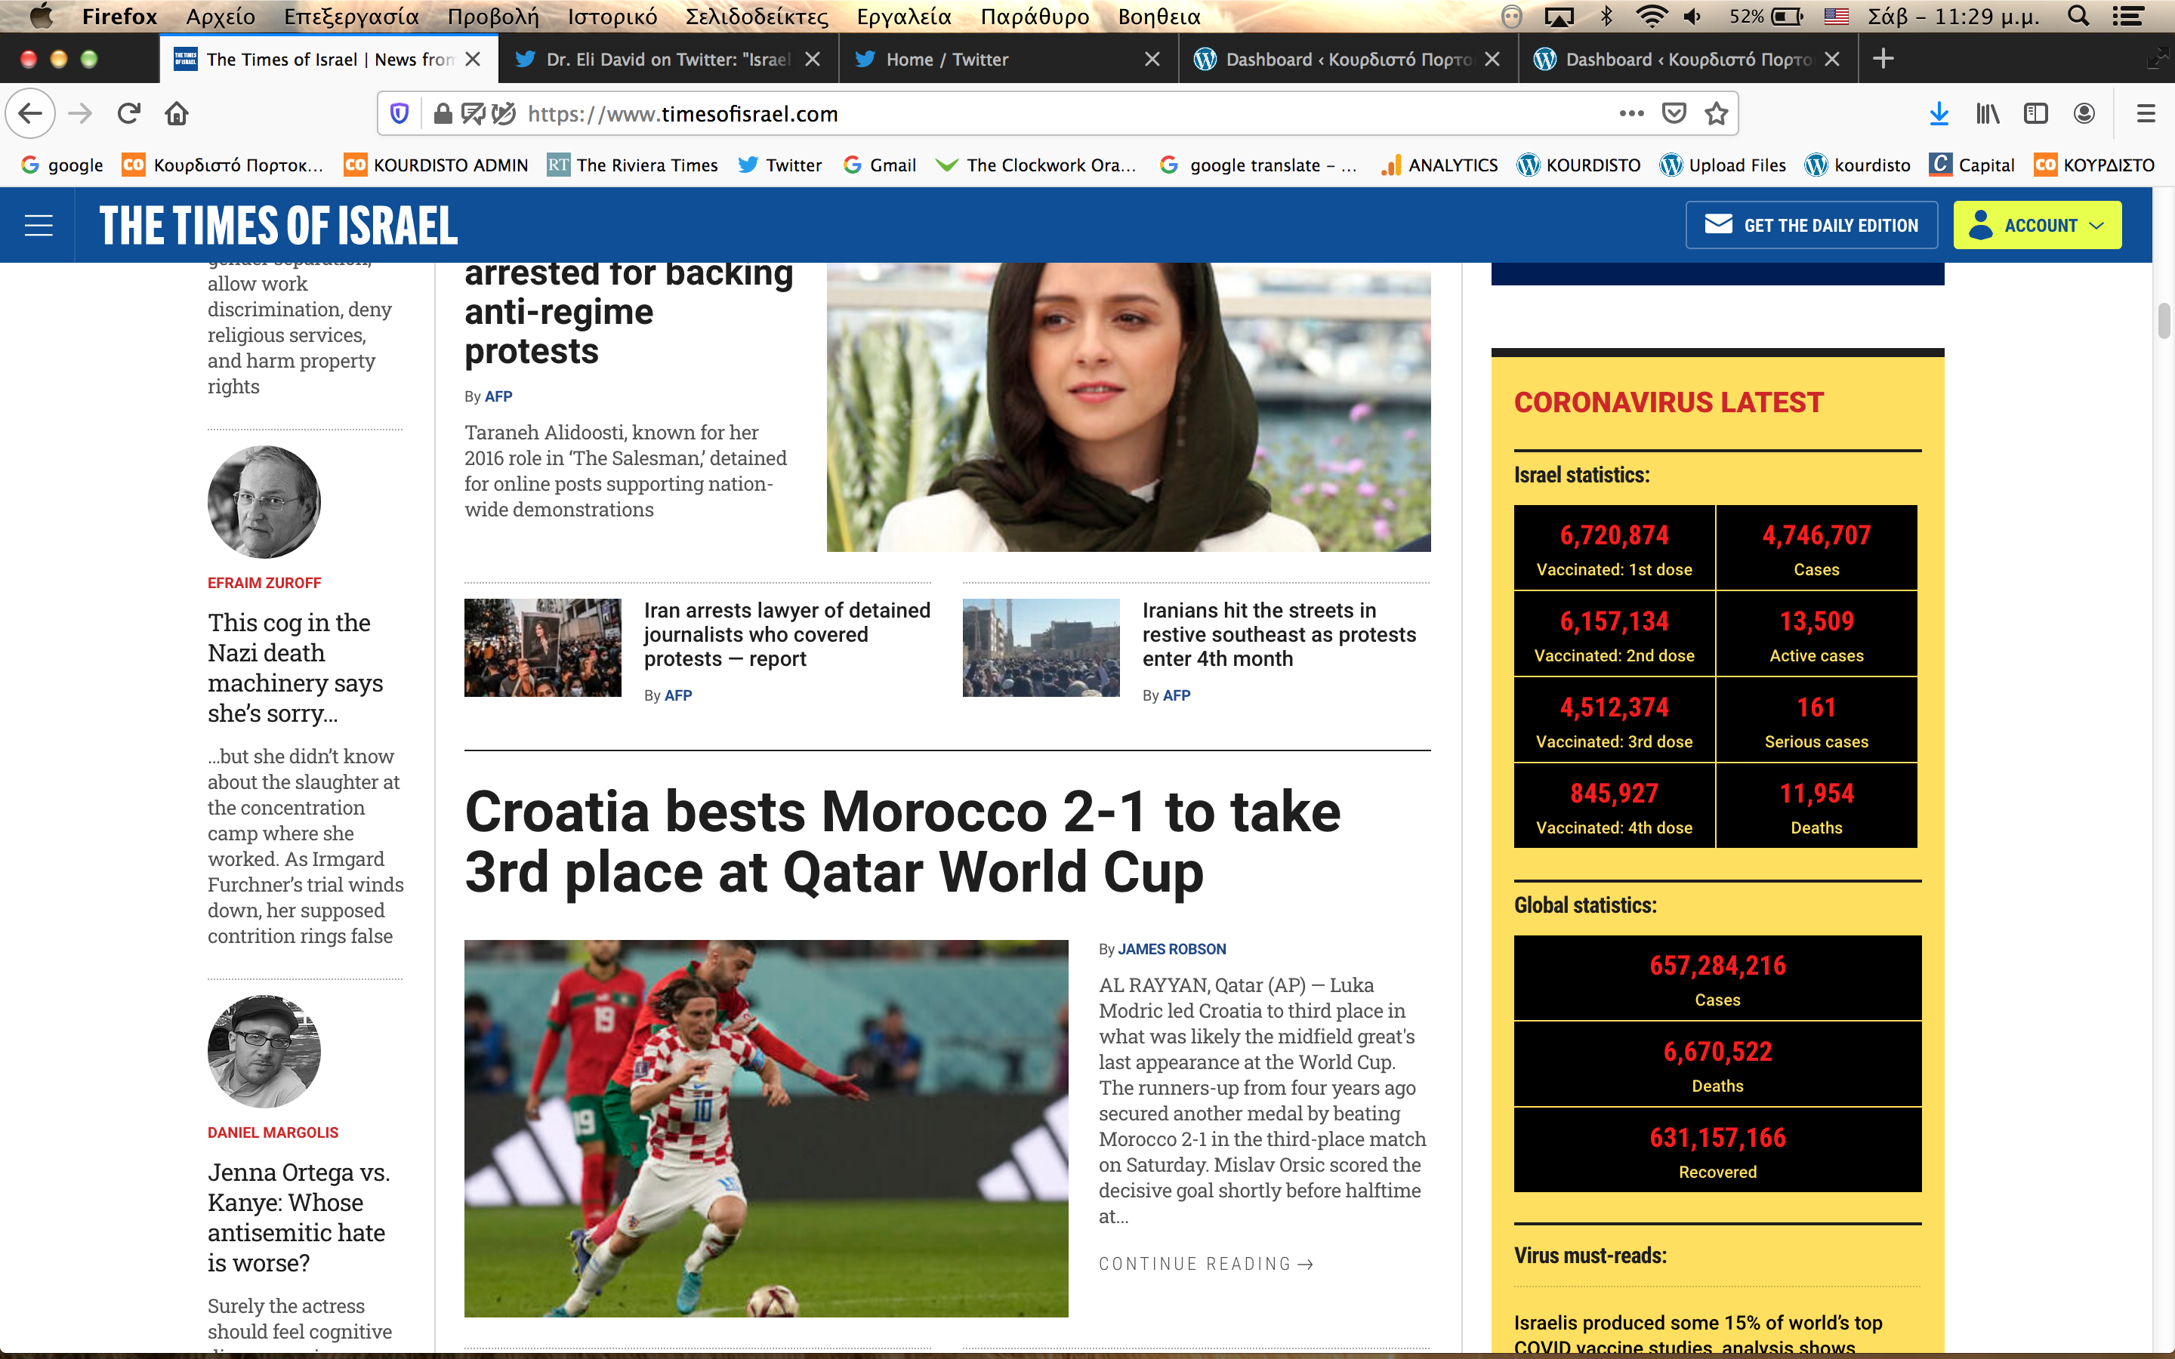2175x1359 pixels.
Task: Click the volume icon in menu bar
Action: pyautogui.click(x=1693, y=16)
